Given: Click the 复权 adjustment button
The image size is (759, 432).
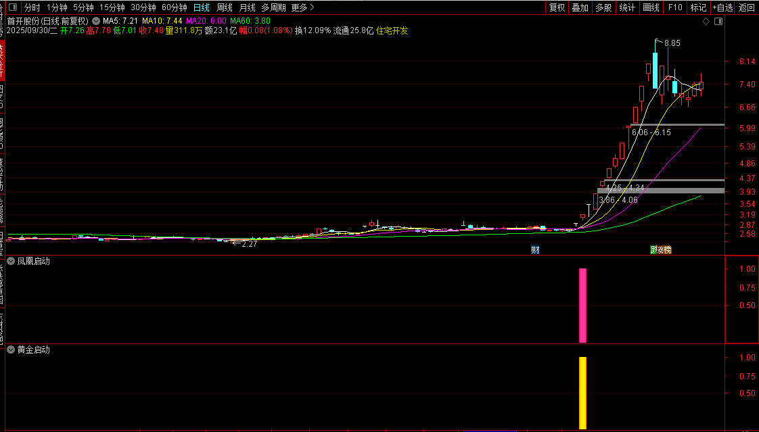Looking at the screenshot, I should 557,7.
